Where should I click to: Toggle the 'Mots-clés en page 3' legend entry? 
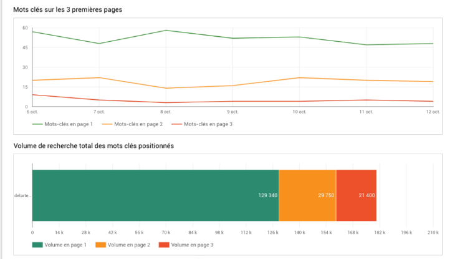(x=202, y=124)
